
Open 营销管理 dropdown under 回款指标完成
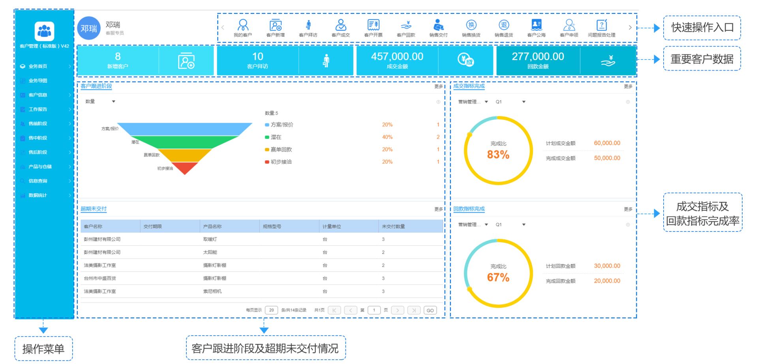click(x=473, y=225)
